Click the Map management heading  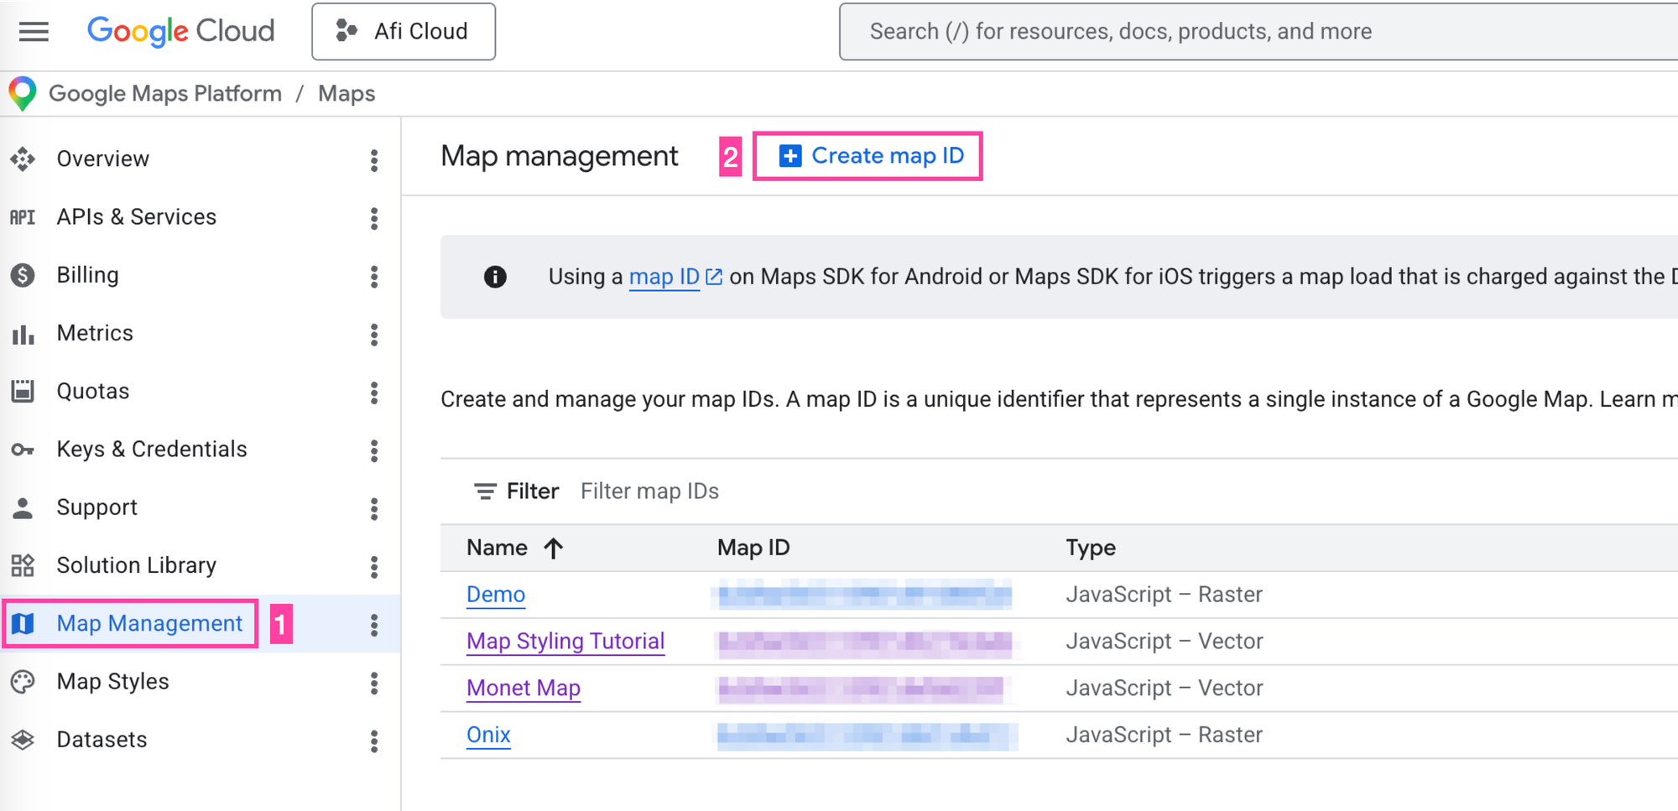tap(560, 156)
